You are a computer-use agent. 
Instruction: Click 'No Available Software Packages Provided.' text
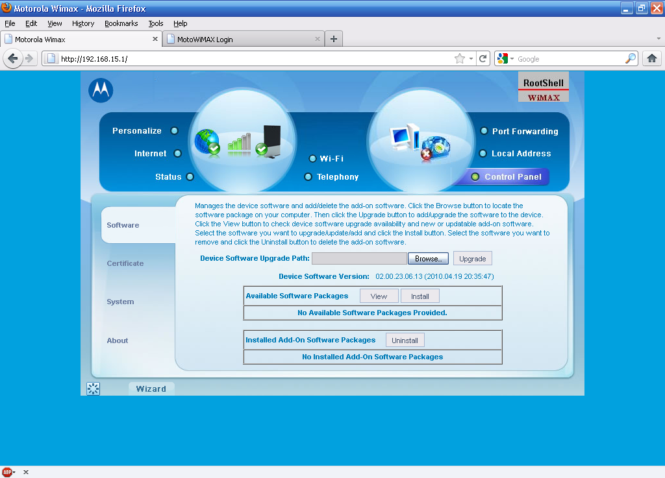pyautogui.click(x=372, y=313)
